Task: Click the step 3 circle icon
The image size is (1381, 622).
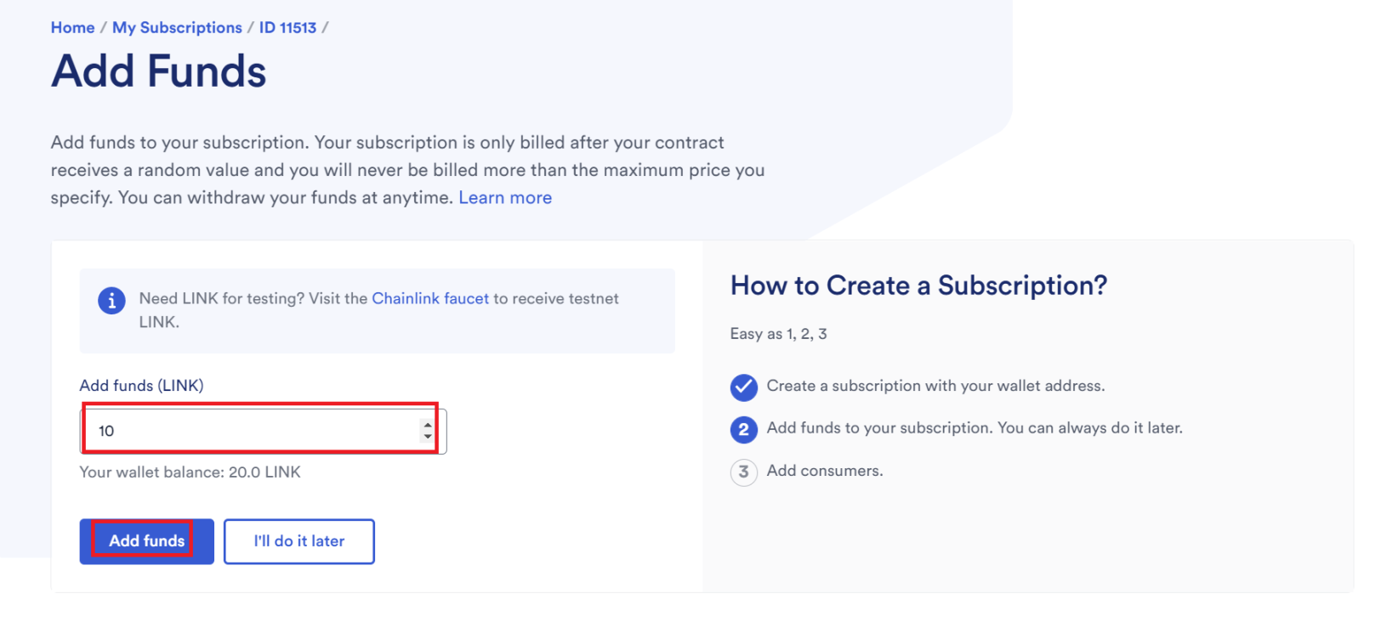Action: 743,472
